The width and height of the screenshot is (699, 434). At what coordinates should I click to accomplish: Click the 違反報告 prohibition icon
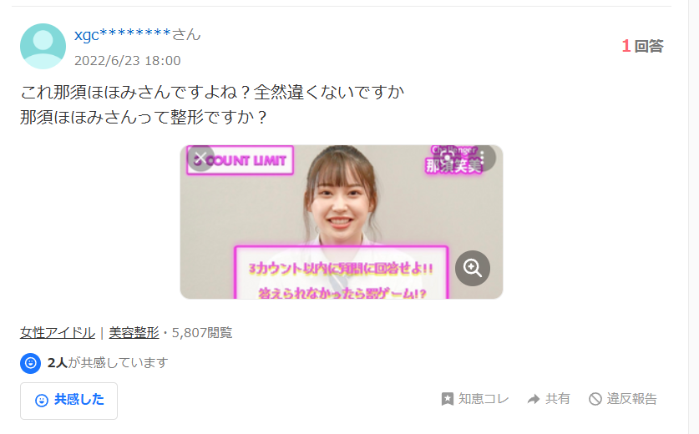pos(595,399)
